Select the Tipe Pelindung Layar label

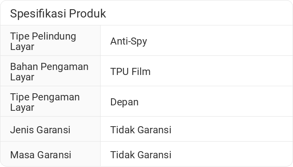click(x=43, y=41)
